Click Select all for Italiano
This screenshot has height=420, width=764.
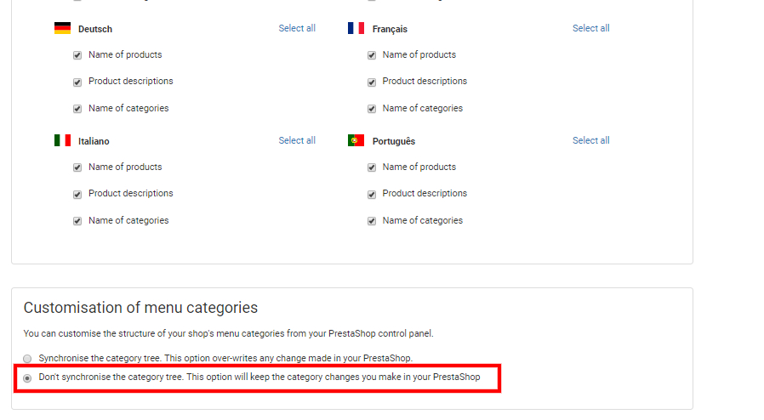click(297, 140)
